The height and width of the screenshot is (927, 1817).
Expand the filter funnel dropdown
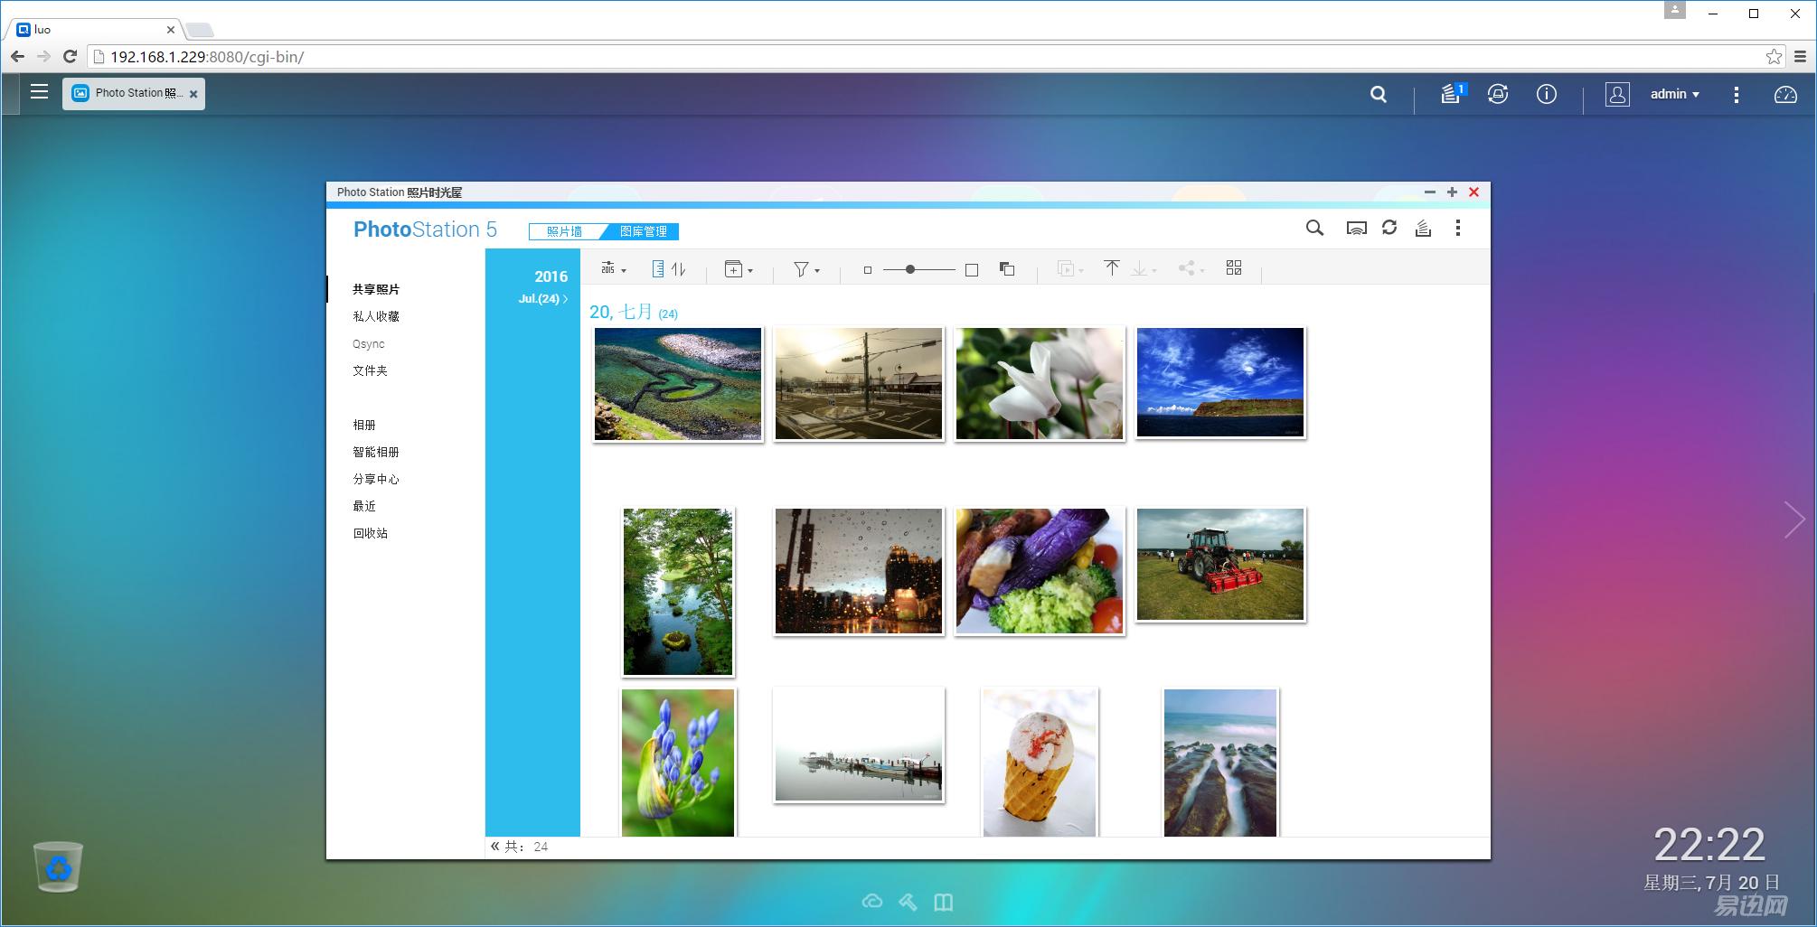click(805, 269)
